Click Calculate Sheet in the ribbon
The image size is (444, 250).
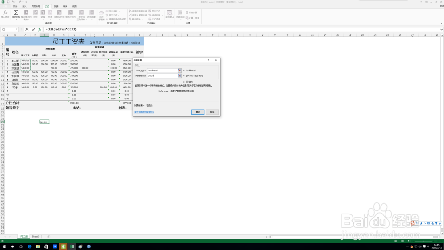(x=193, y=18)
